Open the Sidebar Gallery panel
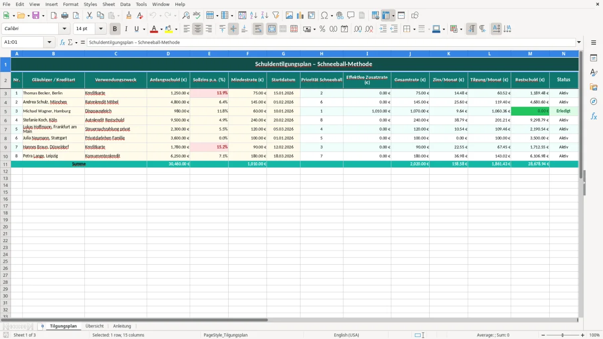This screenshot has height=339, width=603. [593, 87]
